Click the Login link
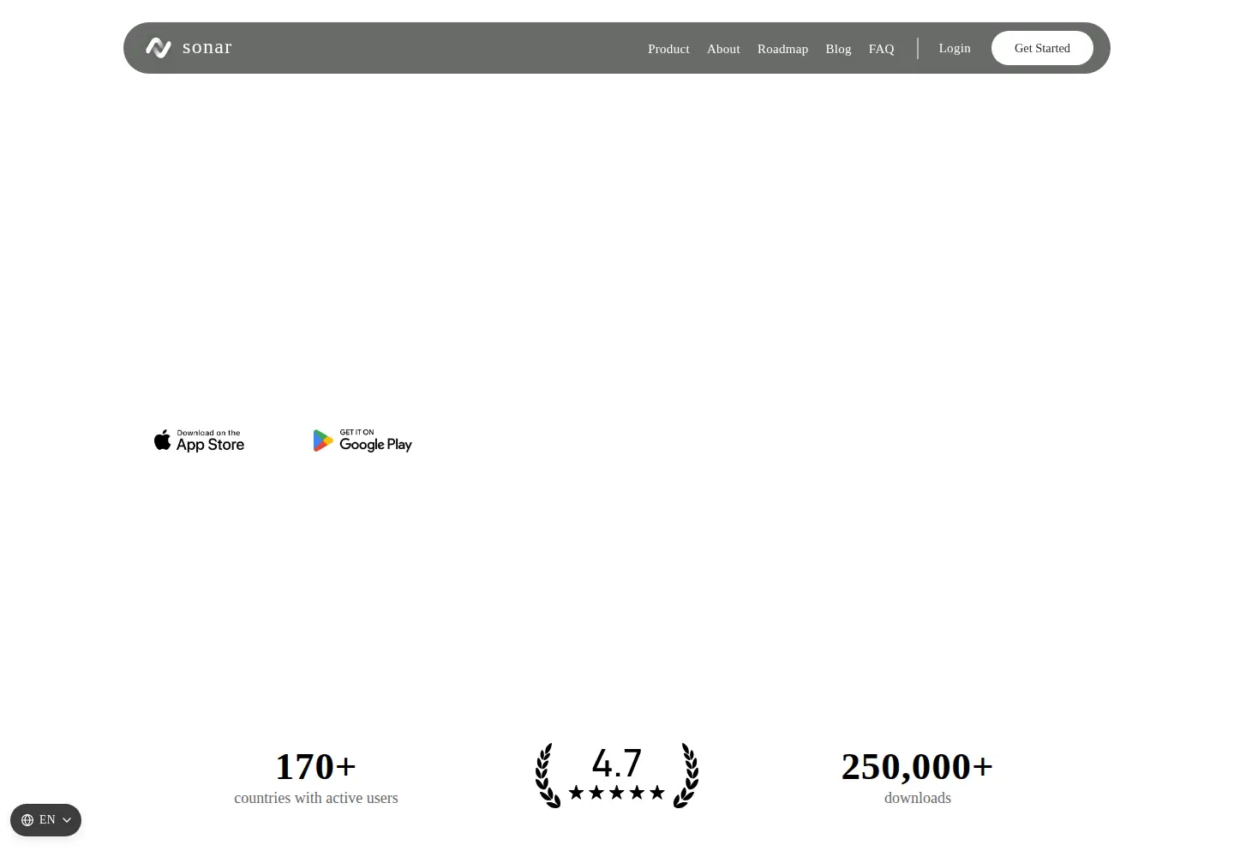1234x857 pixels. [955, 48]
